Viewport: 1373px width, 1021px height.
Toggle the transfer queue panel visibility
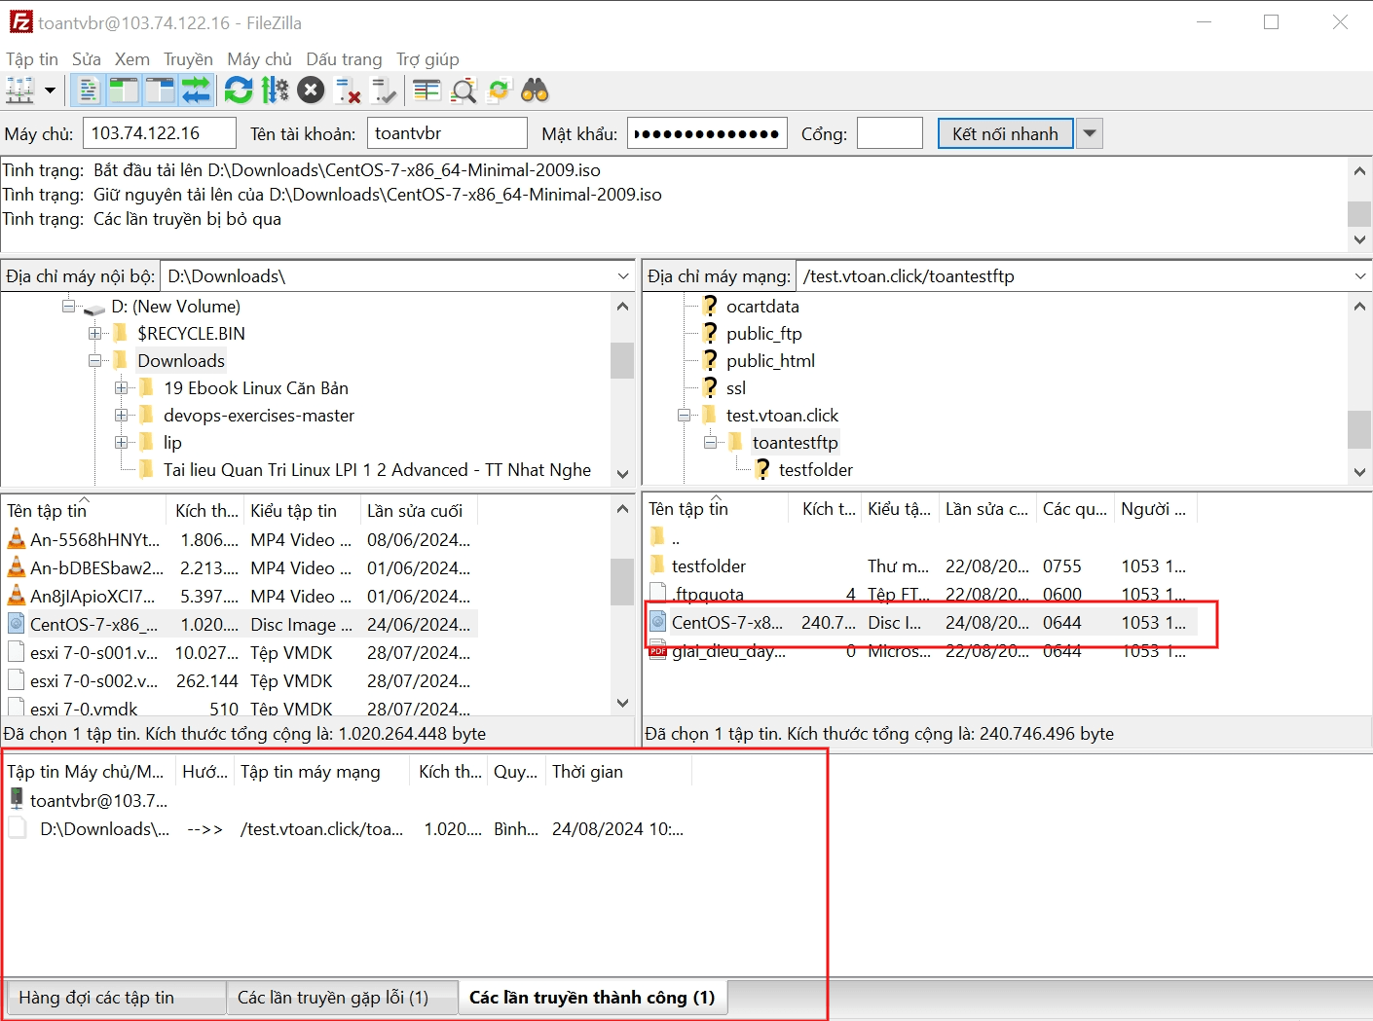click(x=195, y=90)
